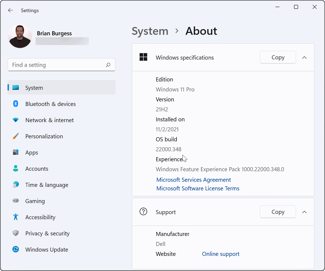This screenshot has width=325, height=271.
Task: Open Time & language settings label
Action: (47, 185)
